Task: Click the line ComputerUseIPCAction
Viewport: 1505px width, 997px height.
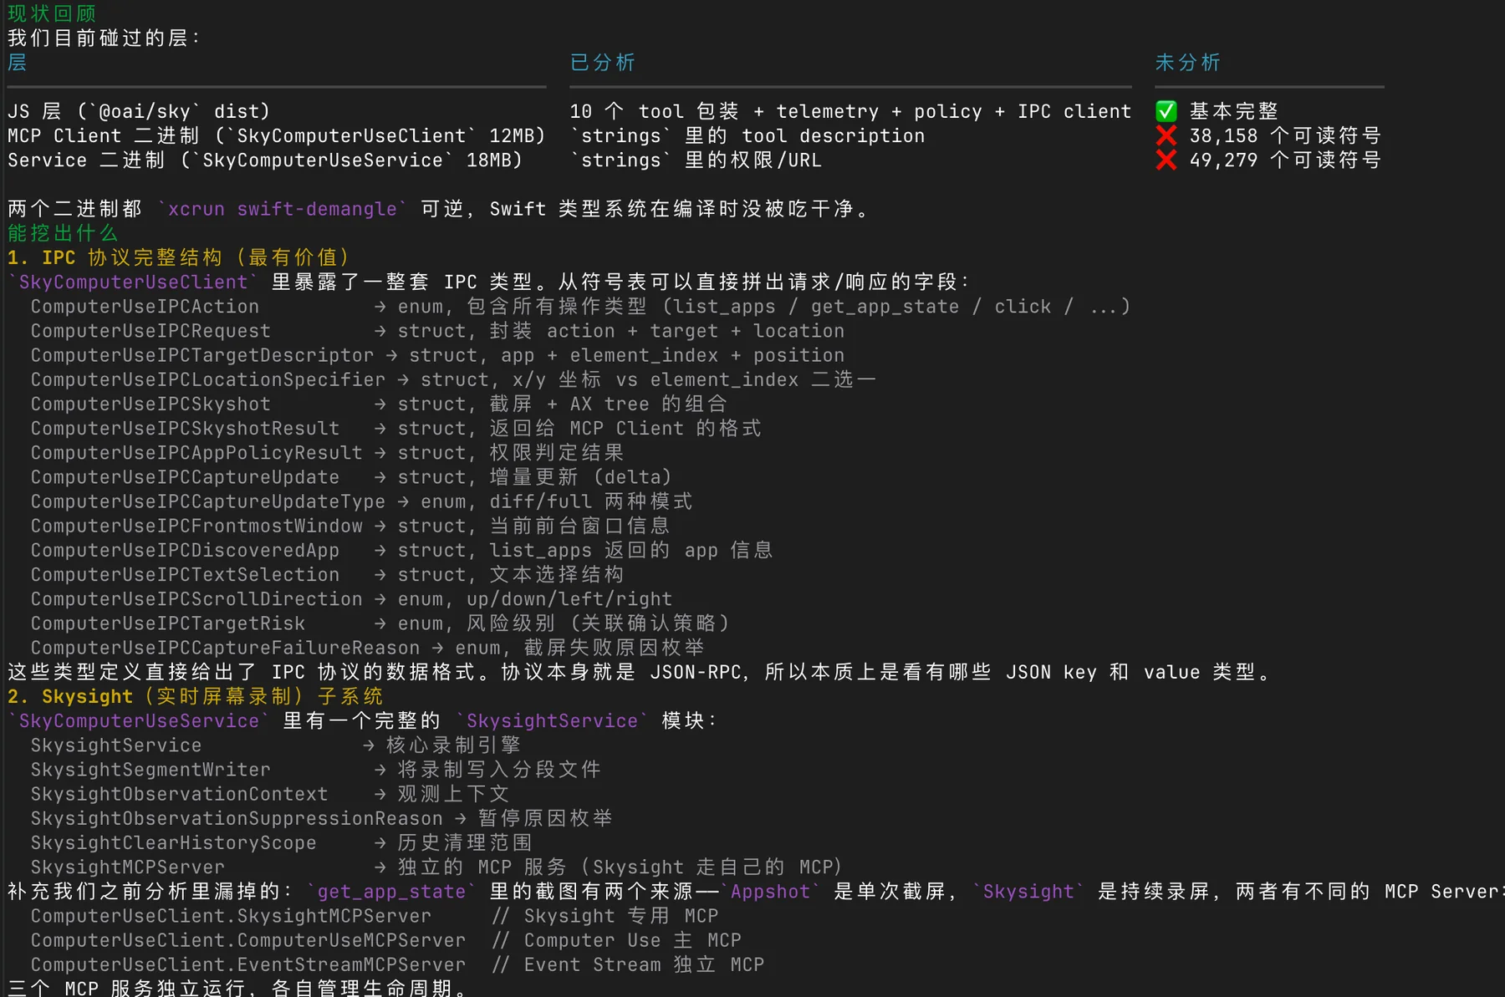Action: 580,307
